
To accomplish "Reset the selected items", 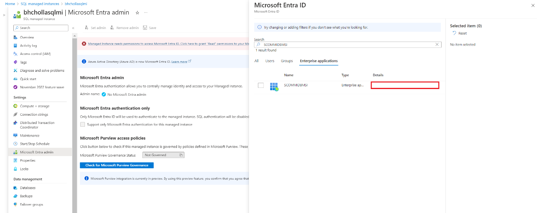I will click(x=460, y=33).
